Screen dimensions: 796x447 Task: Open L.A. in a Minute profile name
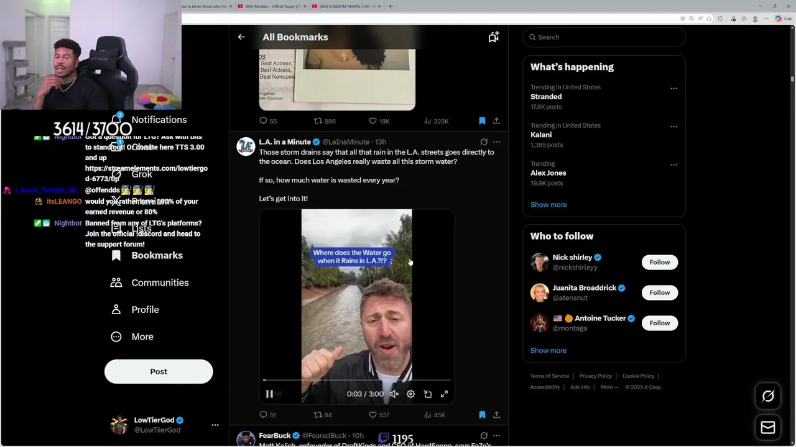(x=285, y=142)
